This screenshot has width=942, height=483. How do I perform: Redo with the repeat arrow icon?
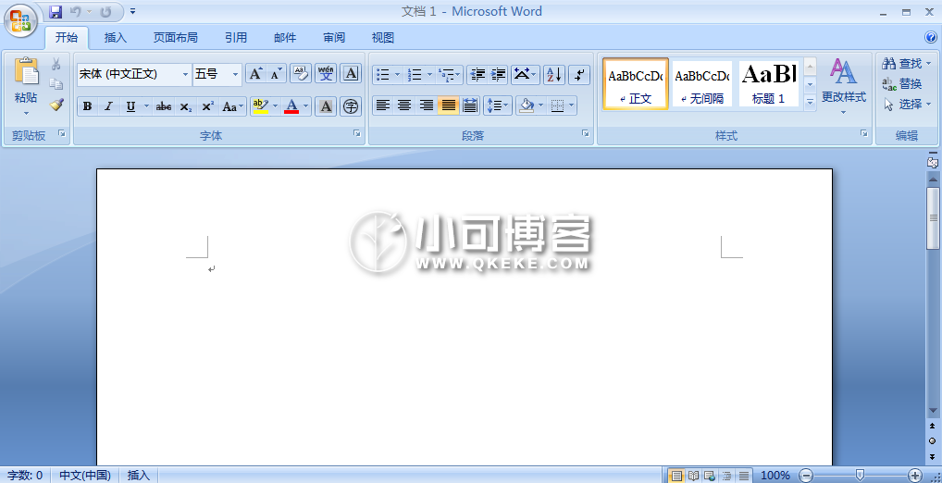tap(105, 11)
